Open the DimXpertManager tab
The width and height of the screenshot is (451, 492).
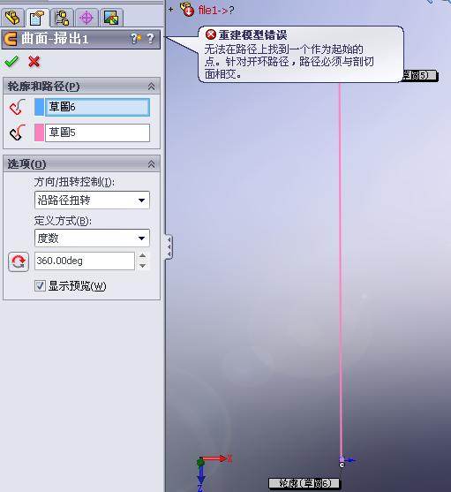[86, 18]
